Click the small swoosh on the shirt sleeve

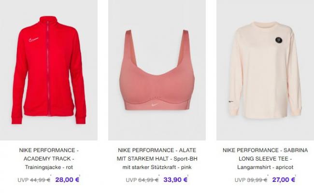pos(231,102)
